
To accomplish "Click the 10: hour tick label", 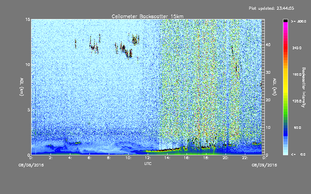I will pyautogui.click(x=128, y=158).
